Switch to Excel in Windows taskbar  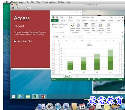point(36,97)
